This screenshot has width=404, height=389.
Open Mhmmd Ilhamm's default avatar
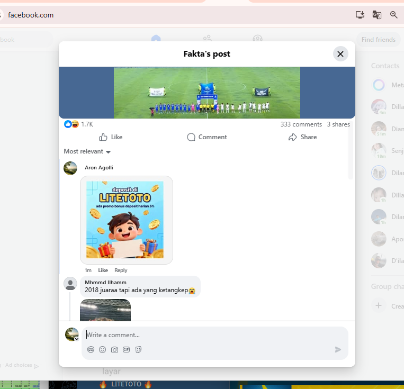(70, 284)
